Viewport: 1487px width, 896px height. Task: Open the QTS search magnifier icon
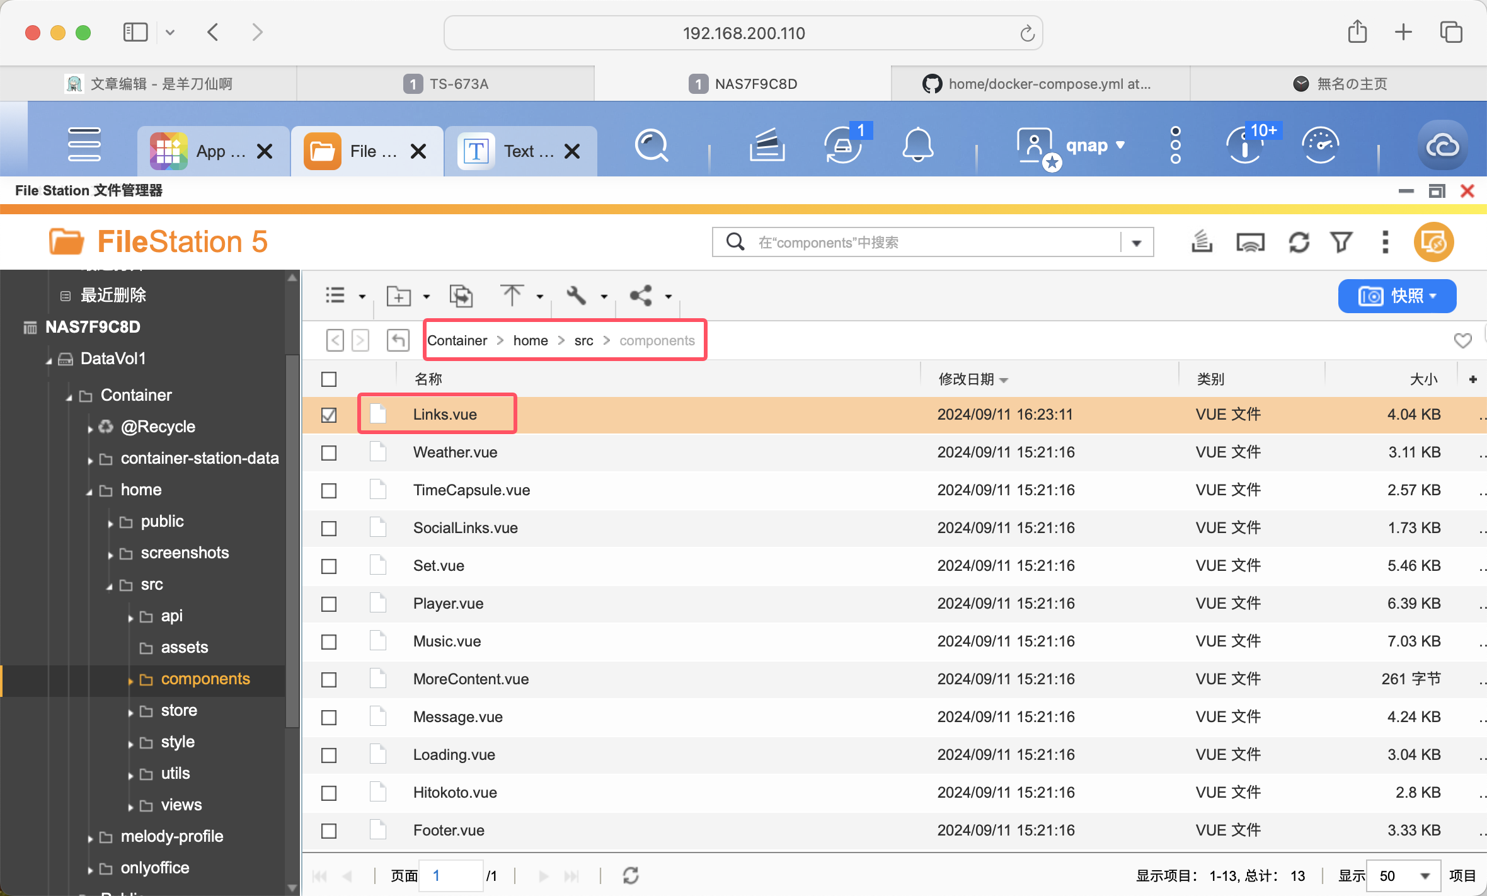(x=651, y=146)
